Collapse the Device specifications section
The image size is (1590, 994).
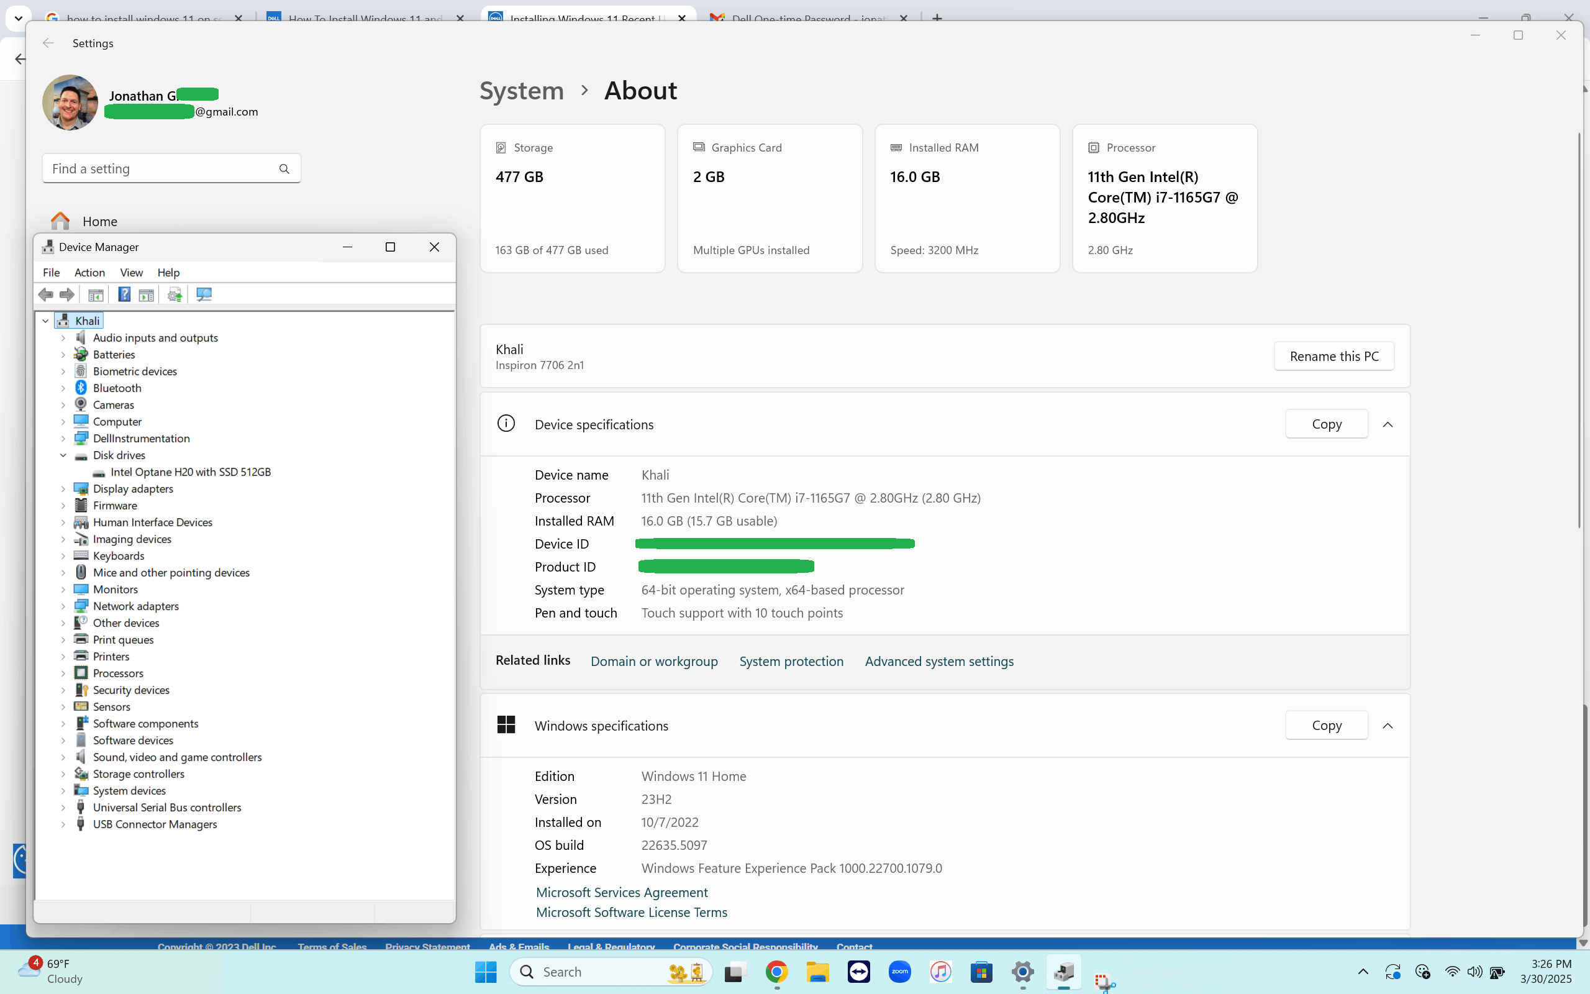[1388, 425]
